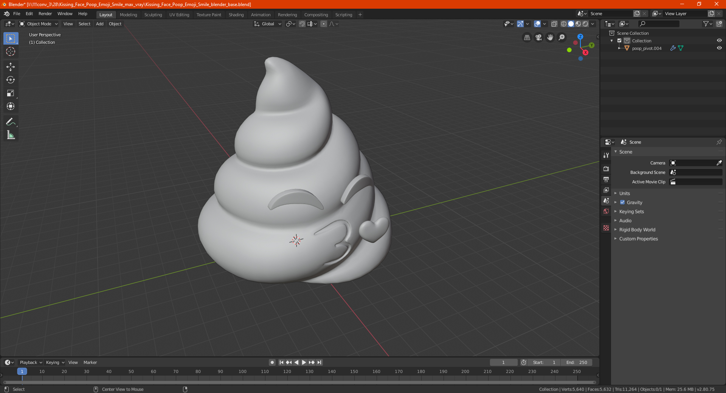Click the End frame field
The image size is (726, 393).
point(576,362)
